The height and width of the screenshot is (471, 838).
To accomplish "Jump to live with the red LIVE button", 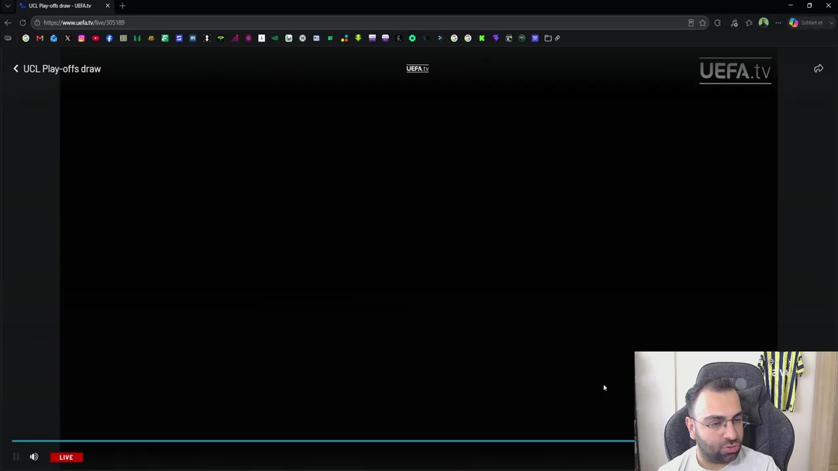I will click(x=66, y=457).
